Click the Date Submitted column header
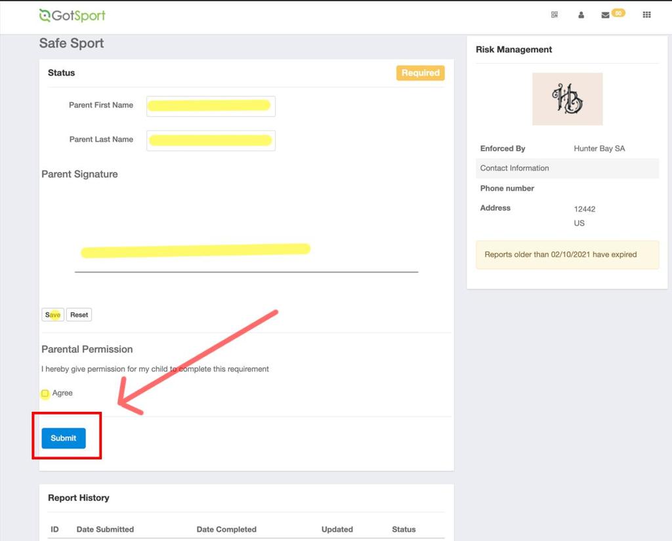Viewport: 672px width, 541px height. click(x=105, y=529)
